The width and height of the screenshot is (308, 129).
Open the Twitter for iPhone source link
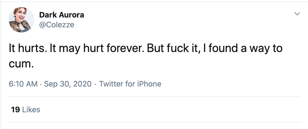coord(130,84)
